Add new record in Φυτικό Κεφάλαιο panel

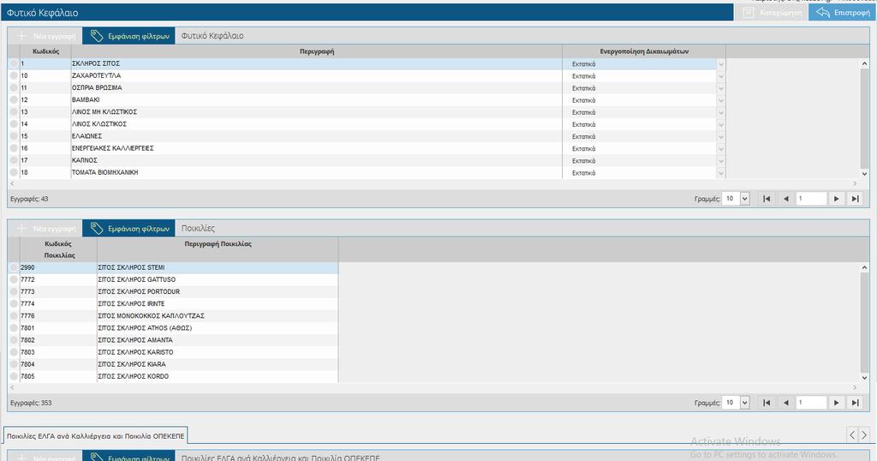click(46, 36)
